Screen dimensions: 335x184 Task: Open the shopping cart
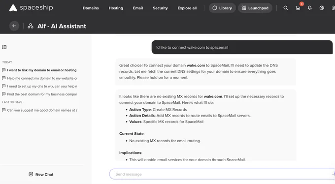click(x=298, y=8)
